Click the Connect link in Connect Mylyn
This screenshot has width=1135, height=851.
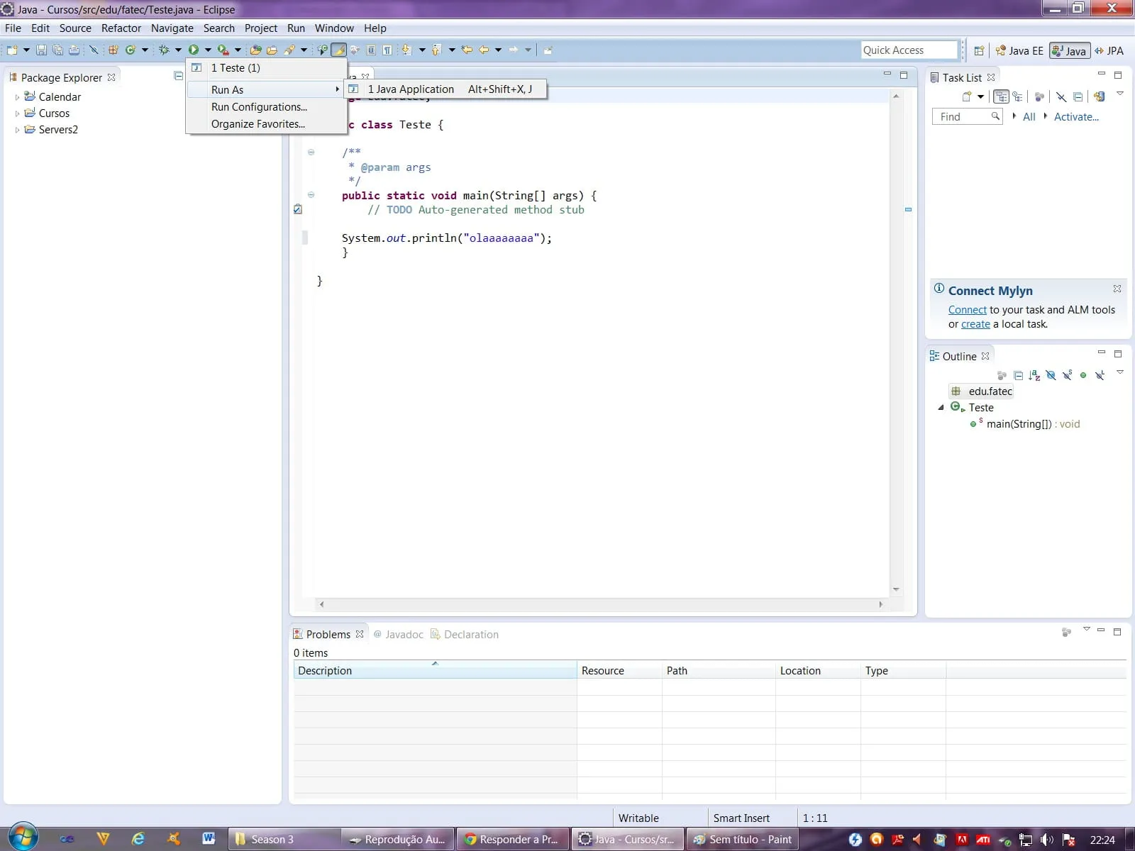tap(967, 310)
